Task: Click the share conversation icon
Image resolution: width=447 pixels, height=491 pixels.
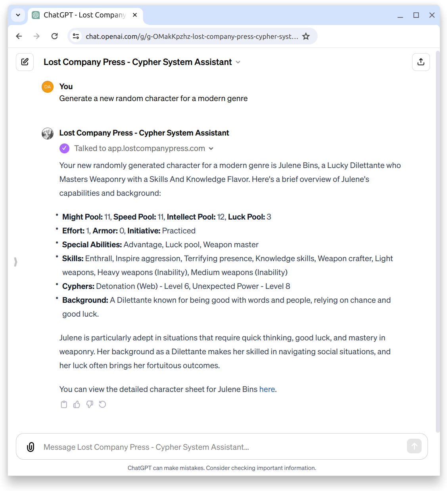Action: (421, 62)
